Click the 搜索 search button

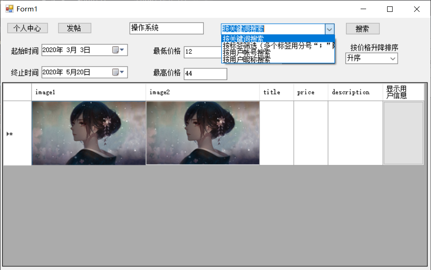(x=362, y=29)
